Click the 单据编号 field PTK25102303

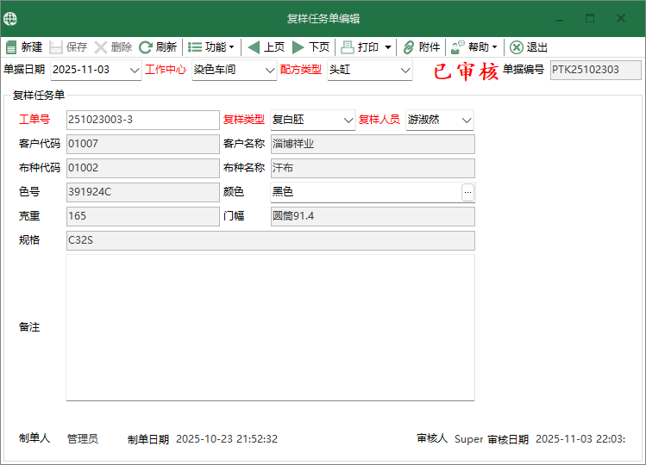pyautogui.click(x=596, y=70)
